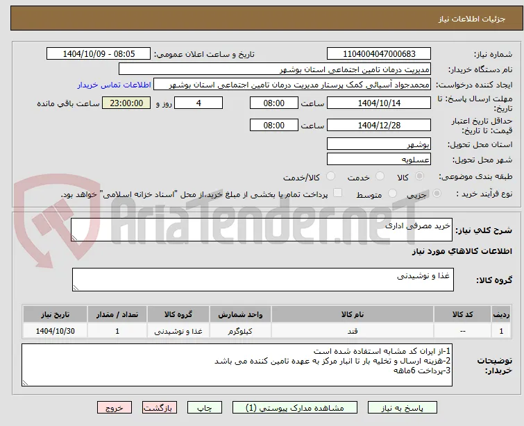
Task: Click the ردیف column header
Action: coord(501,314)
